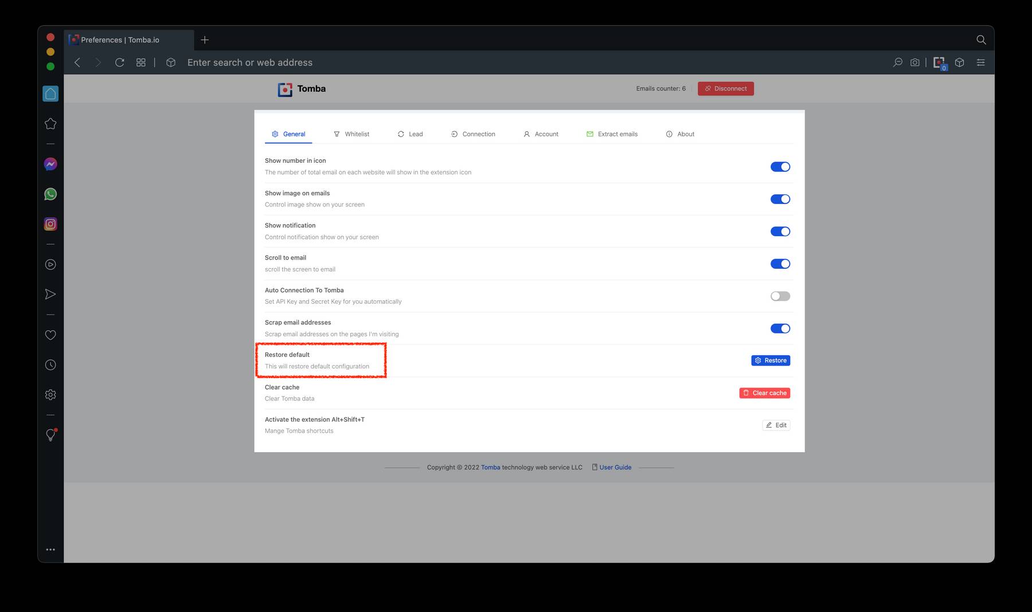Click the Clear Tomba data description
The image size is (1032, 612).
290,399
